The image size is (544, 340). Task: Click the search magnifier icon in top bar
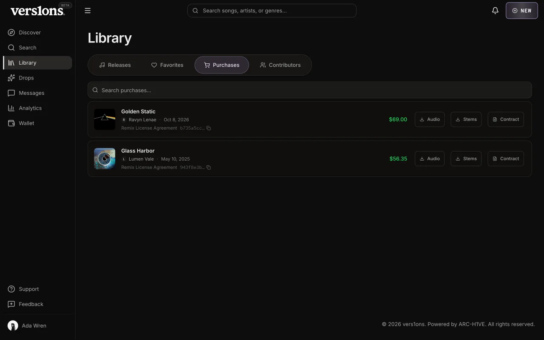pos(195,11)
